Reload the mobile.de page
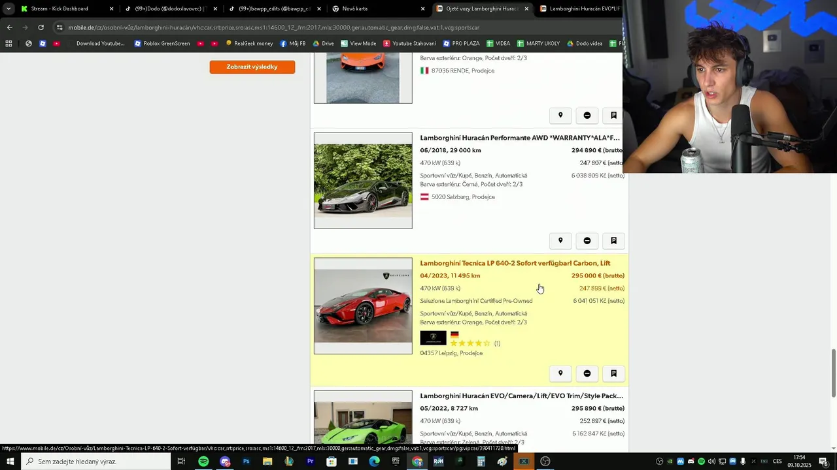 [41, 27]
